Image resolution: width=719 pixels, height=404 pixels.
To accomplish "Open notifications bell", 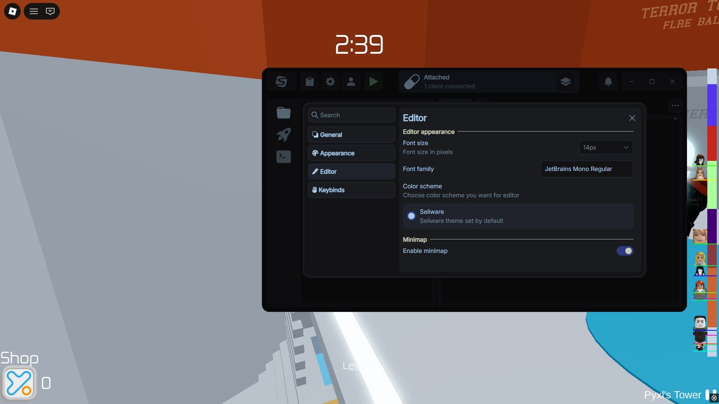I will [x=608, y=82].
